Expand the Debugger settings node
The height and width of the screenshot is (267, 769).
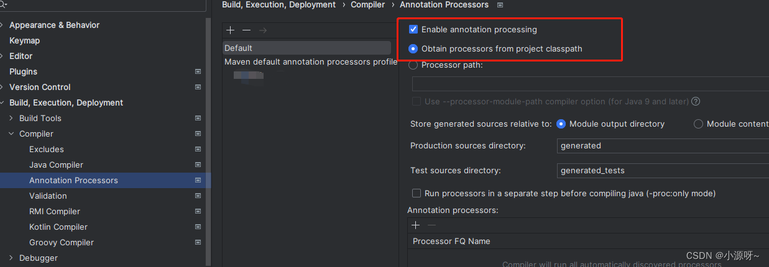click(11, 258)
